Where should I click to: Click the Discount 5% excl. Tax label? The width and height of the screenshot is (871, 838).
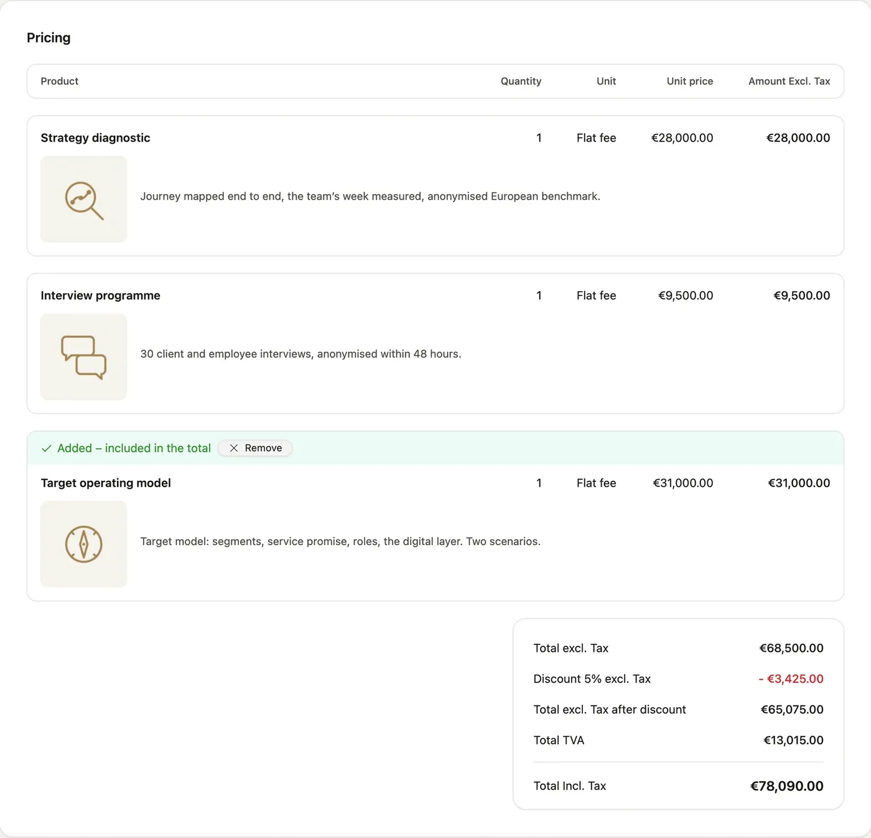click(x=592, y=679)
